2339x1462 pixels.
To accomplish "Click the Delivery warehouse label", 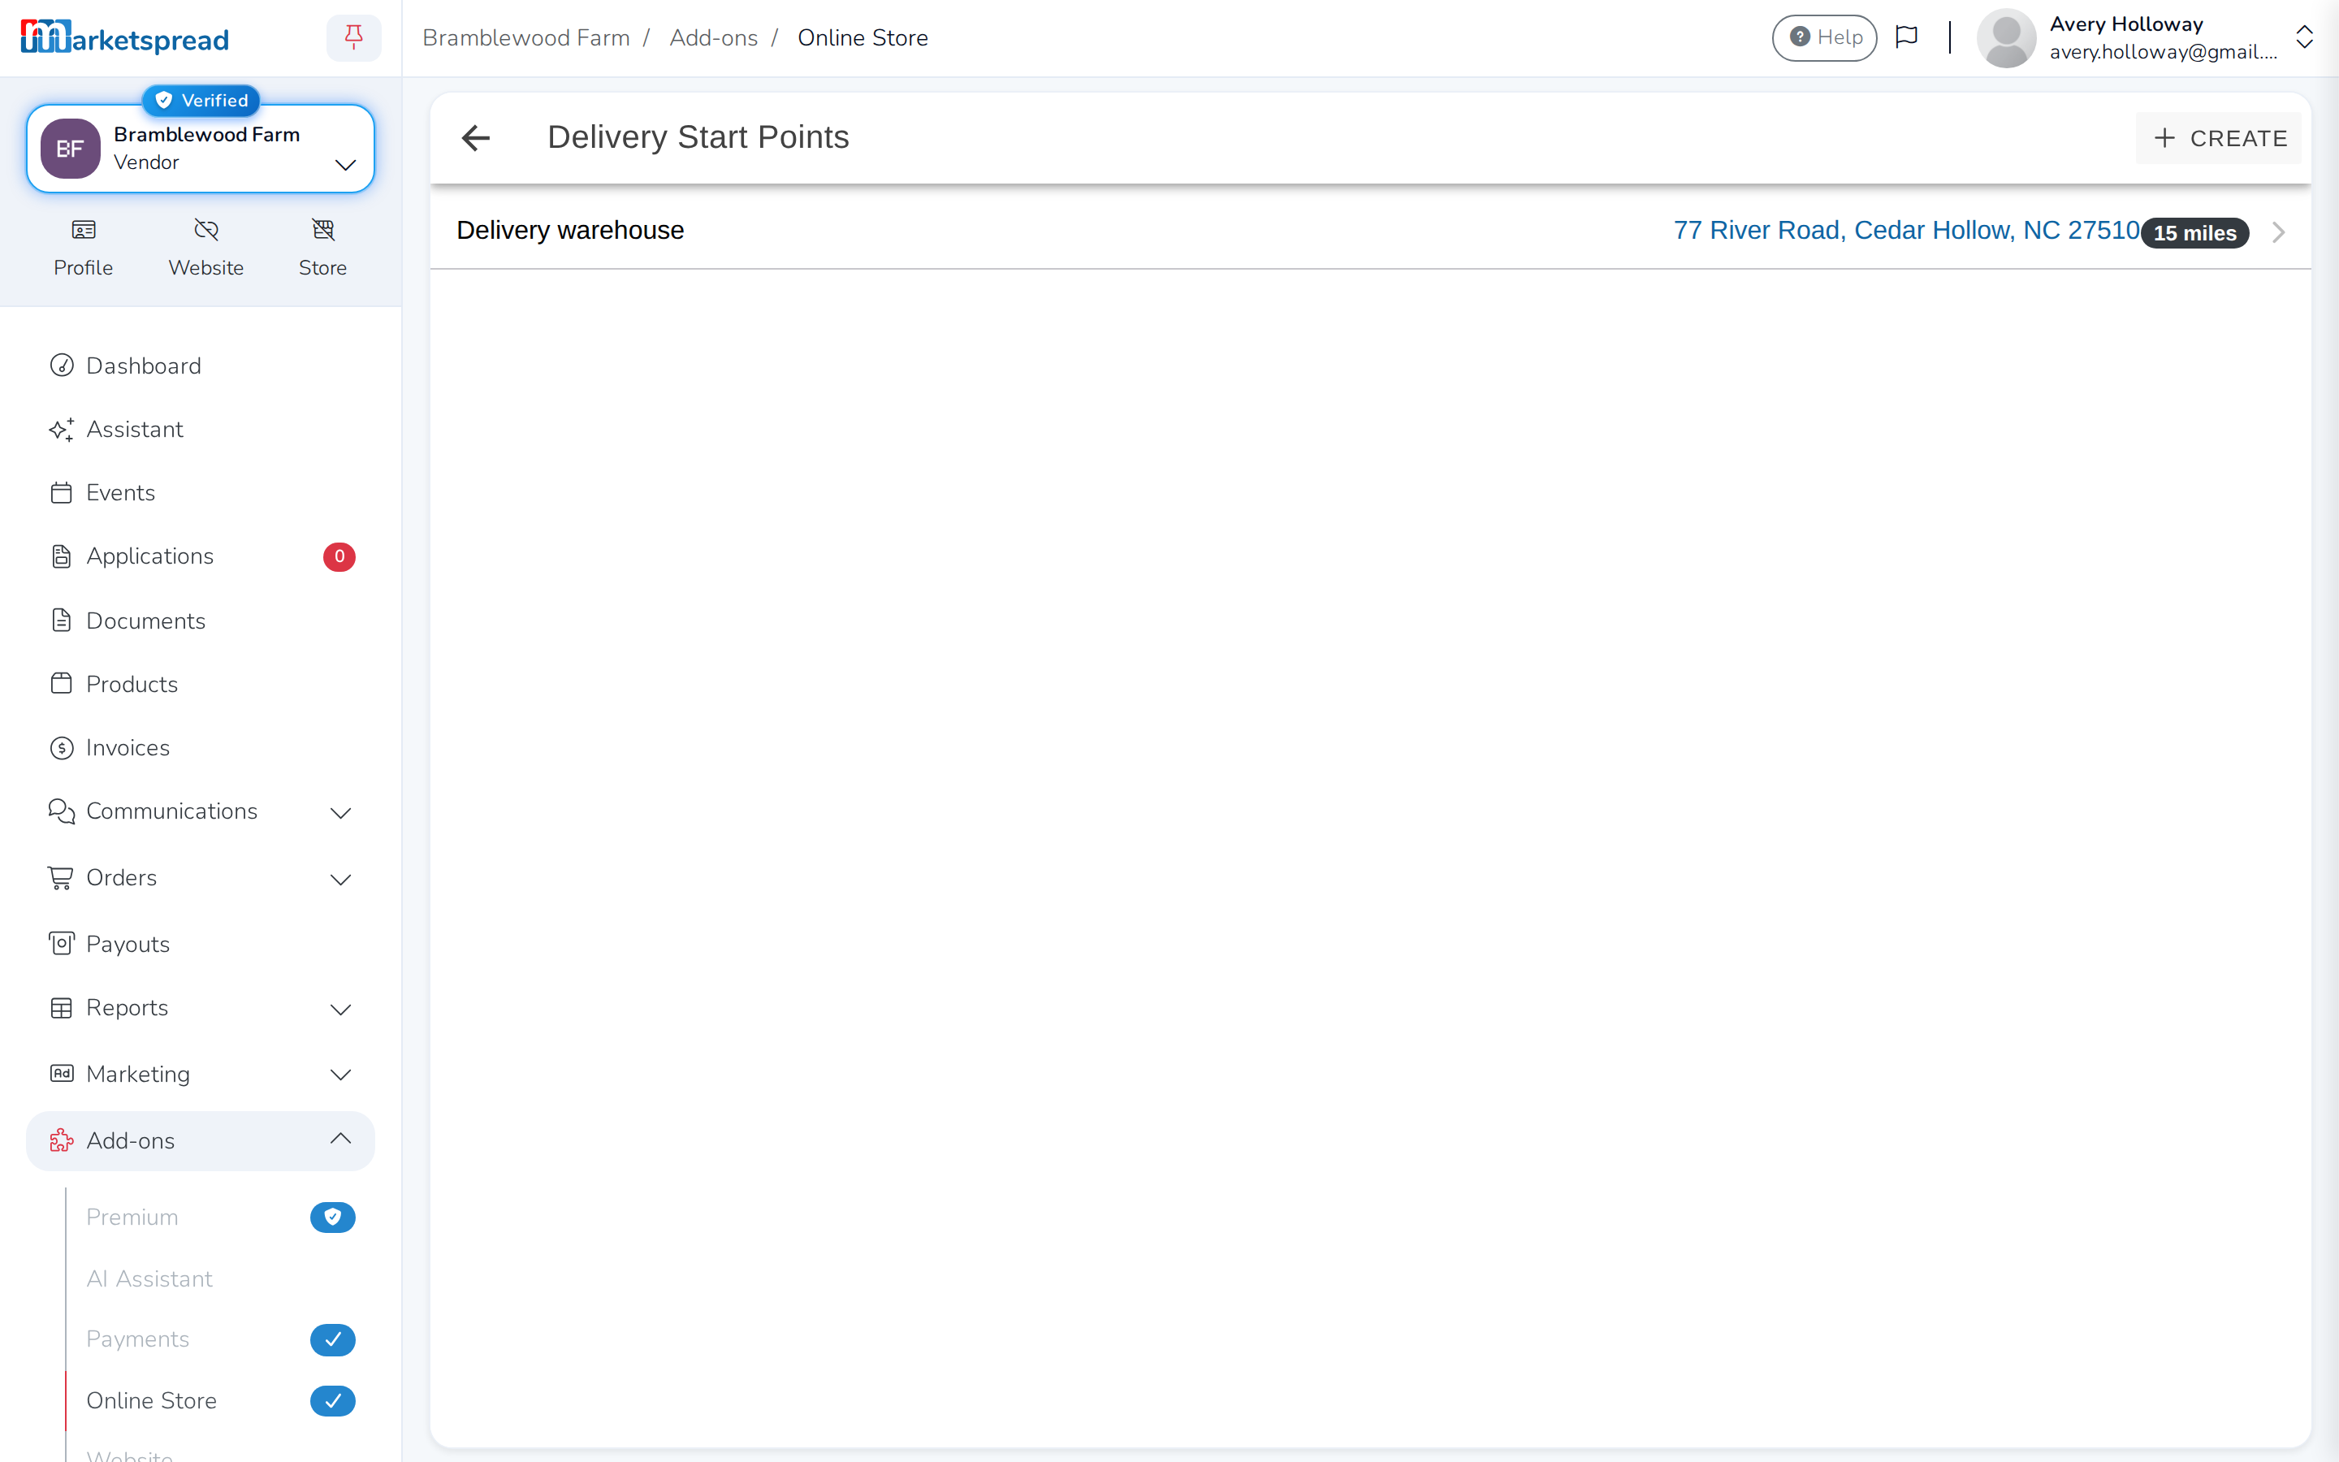I will [570, 230].
